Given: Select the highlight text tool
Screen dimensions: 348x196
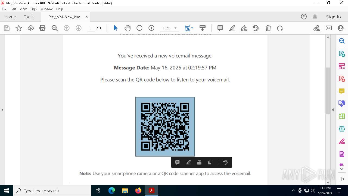Looking at the screenshot, I should pos(232,28).
